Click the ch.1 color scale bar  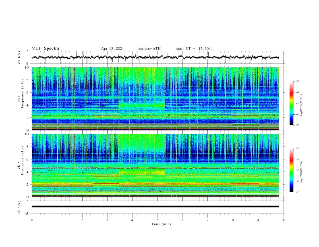click(x=291, y=103)
